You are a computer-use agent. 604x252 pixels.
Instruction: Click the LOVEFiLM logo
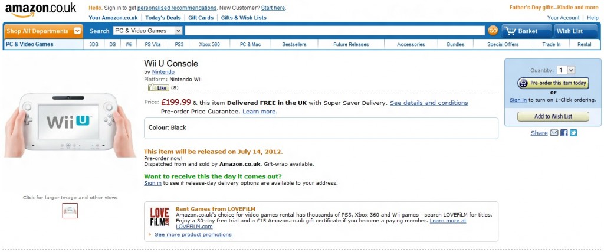pos(159,217)
